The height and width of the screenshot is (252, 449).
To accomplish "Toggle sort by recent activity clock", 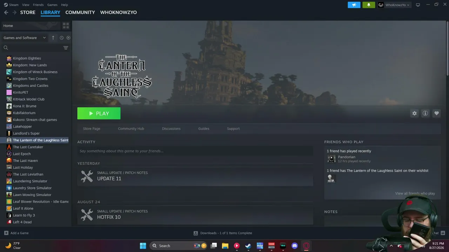I will pyautogui.click(x=61, y=38).
